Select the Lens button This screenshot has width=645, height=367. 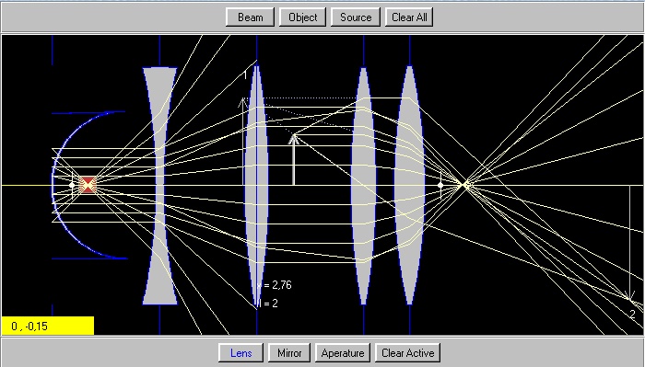tap(241, 353)
